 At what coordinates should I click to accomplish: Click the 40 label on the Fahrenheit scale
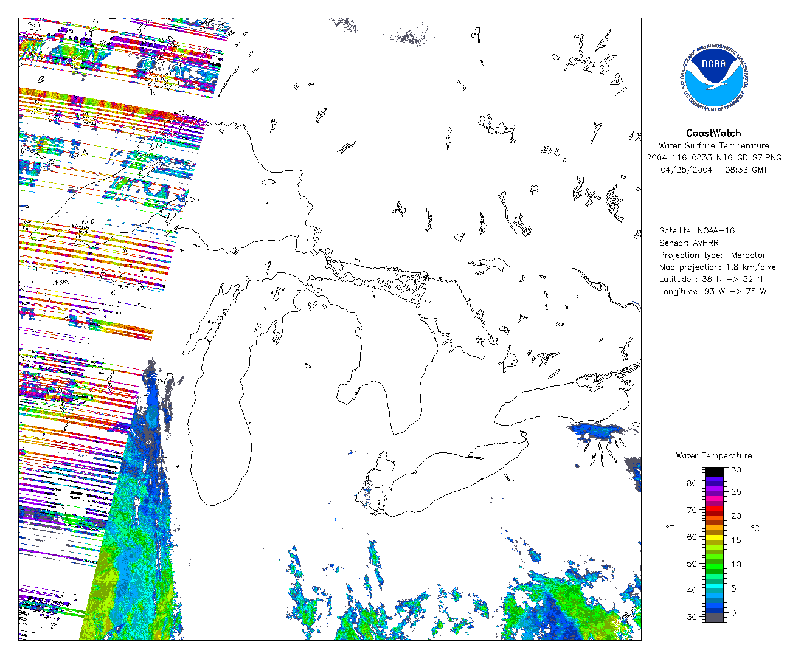coord(692,590)
